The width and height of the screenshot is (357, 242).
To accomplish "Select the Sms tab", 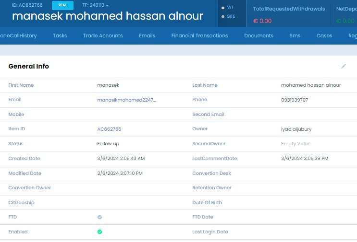I will coord(295,35).
